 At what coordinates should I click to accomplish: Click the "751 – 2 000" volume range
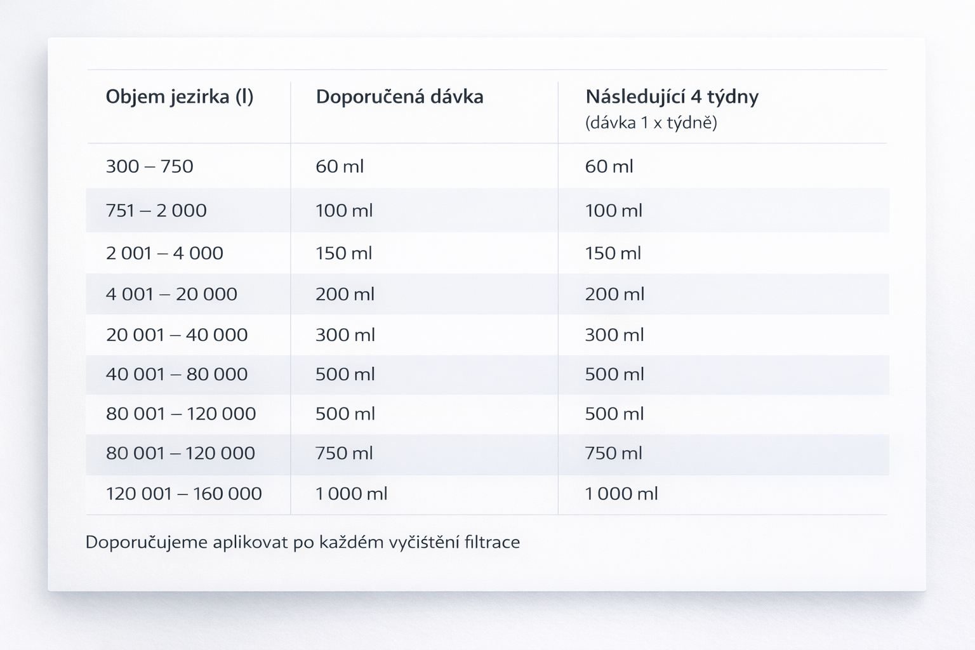pos(156,210)
